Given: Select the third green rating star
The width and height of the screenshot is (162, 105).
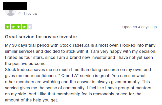Looking at the screenshot, I should [x=19, y=27].
